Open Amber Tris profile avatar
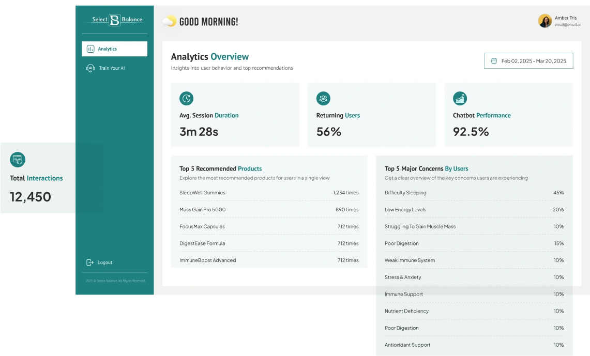The height and width of the screenshot is (356, 590). (x=544, y=21)
